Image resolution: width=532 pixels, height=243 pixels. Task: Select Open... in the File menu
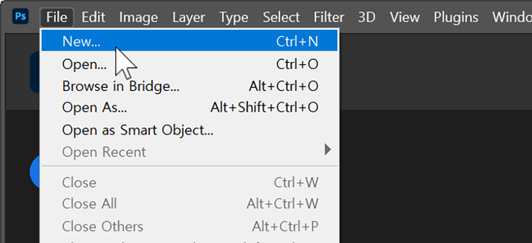(189, 64)
